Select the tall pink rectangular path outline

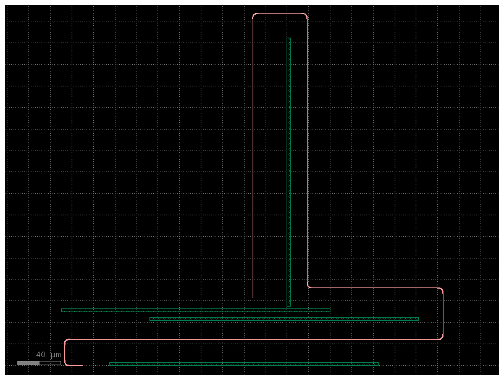(x=253, y=154)
